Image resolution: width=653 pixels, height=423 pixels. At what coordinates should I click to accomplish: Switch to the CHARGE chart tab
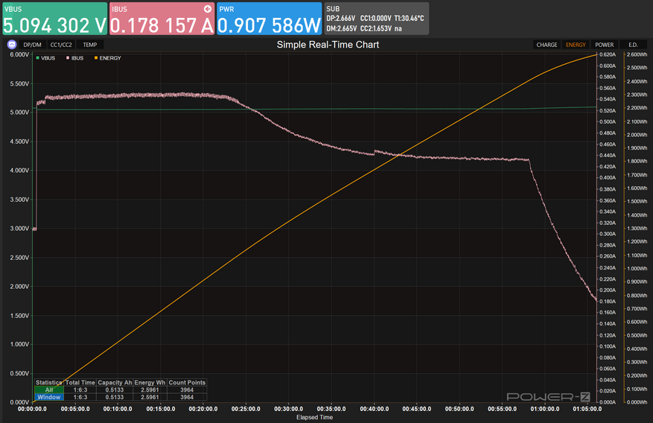coord(547,45)
